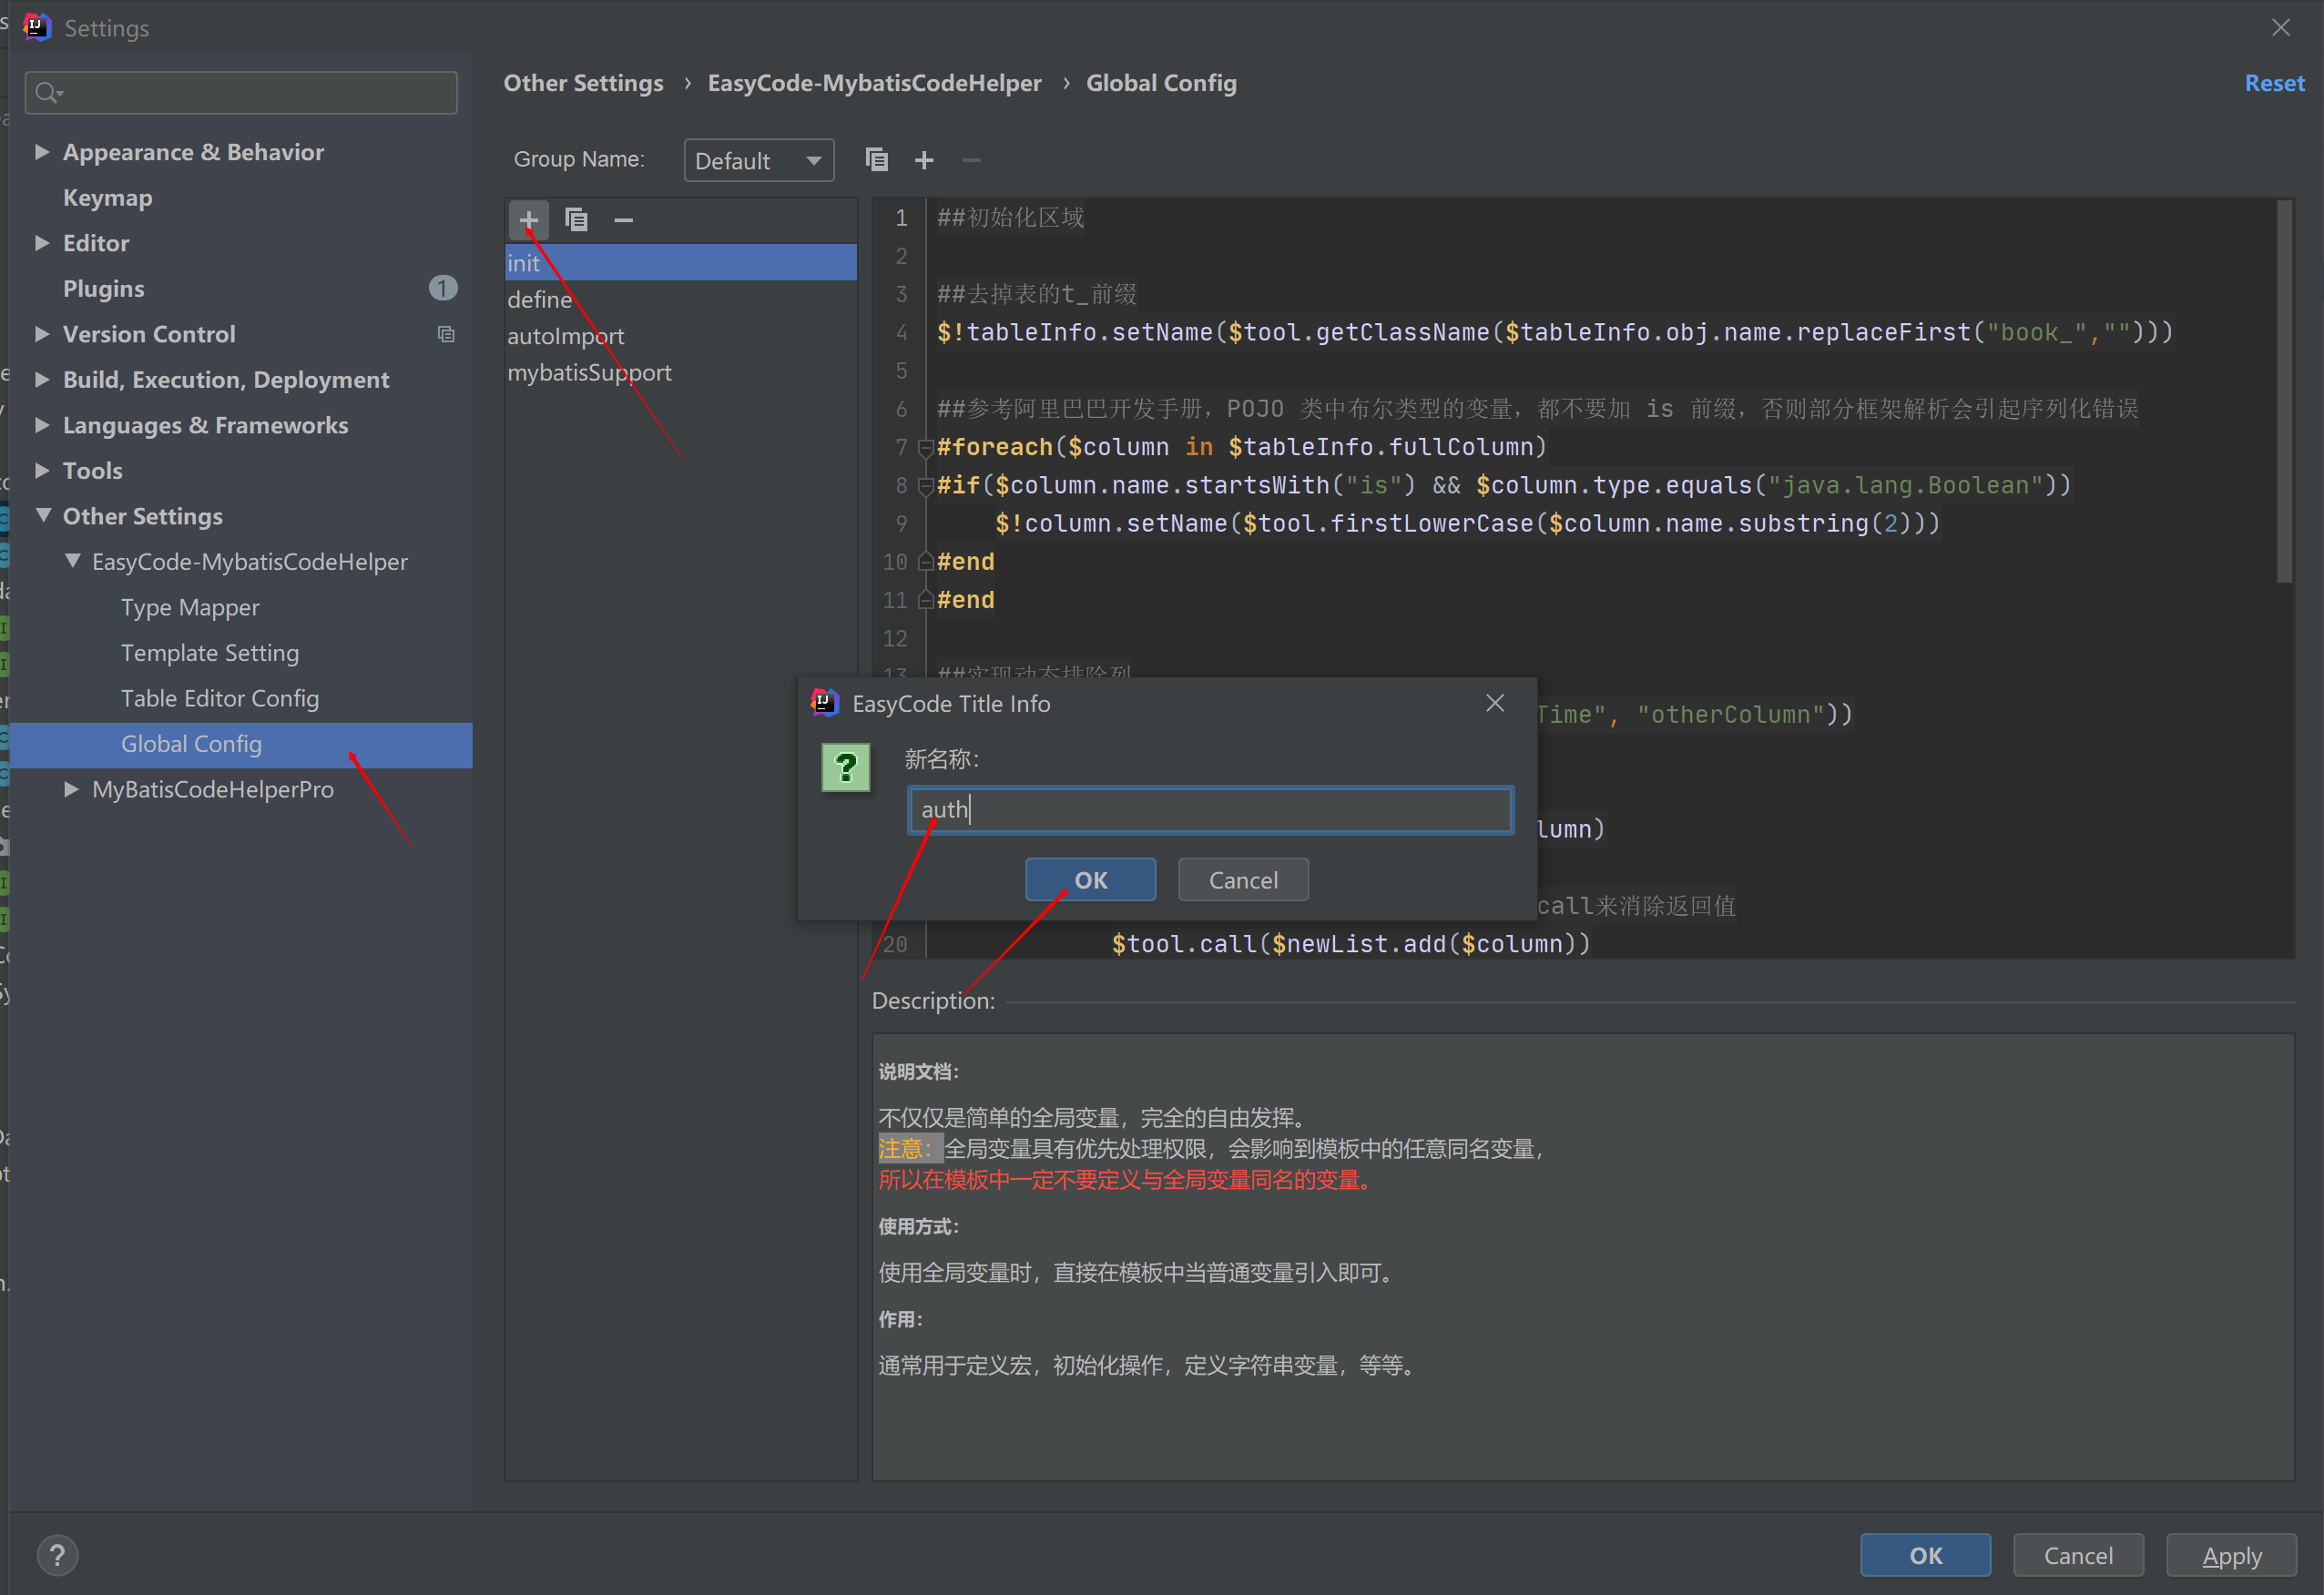Click the magnifier icon in the settings search box
Image resolution: width=2324 pixels, height=1595 pixels.
[46, 92]
